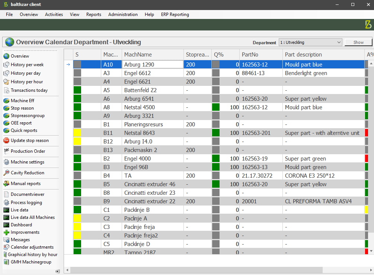Click horizontal scrollbar right arrow
The height and width of the screenshot is (275, 374).
(371, 270)
